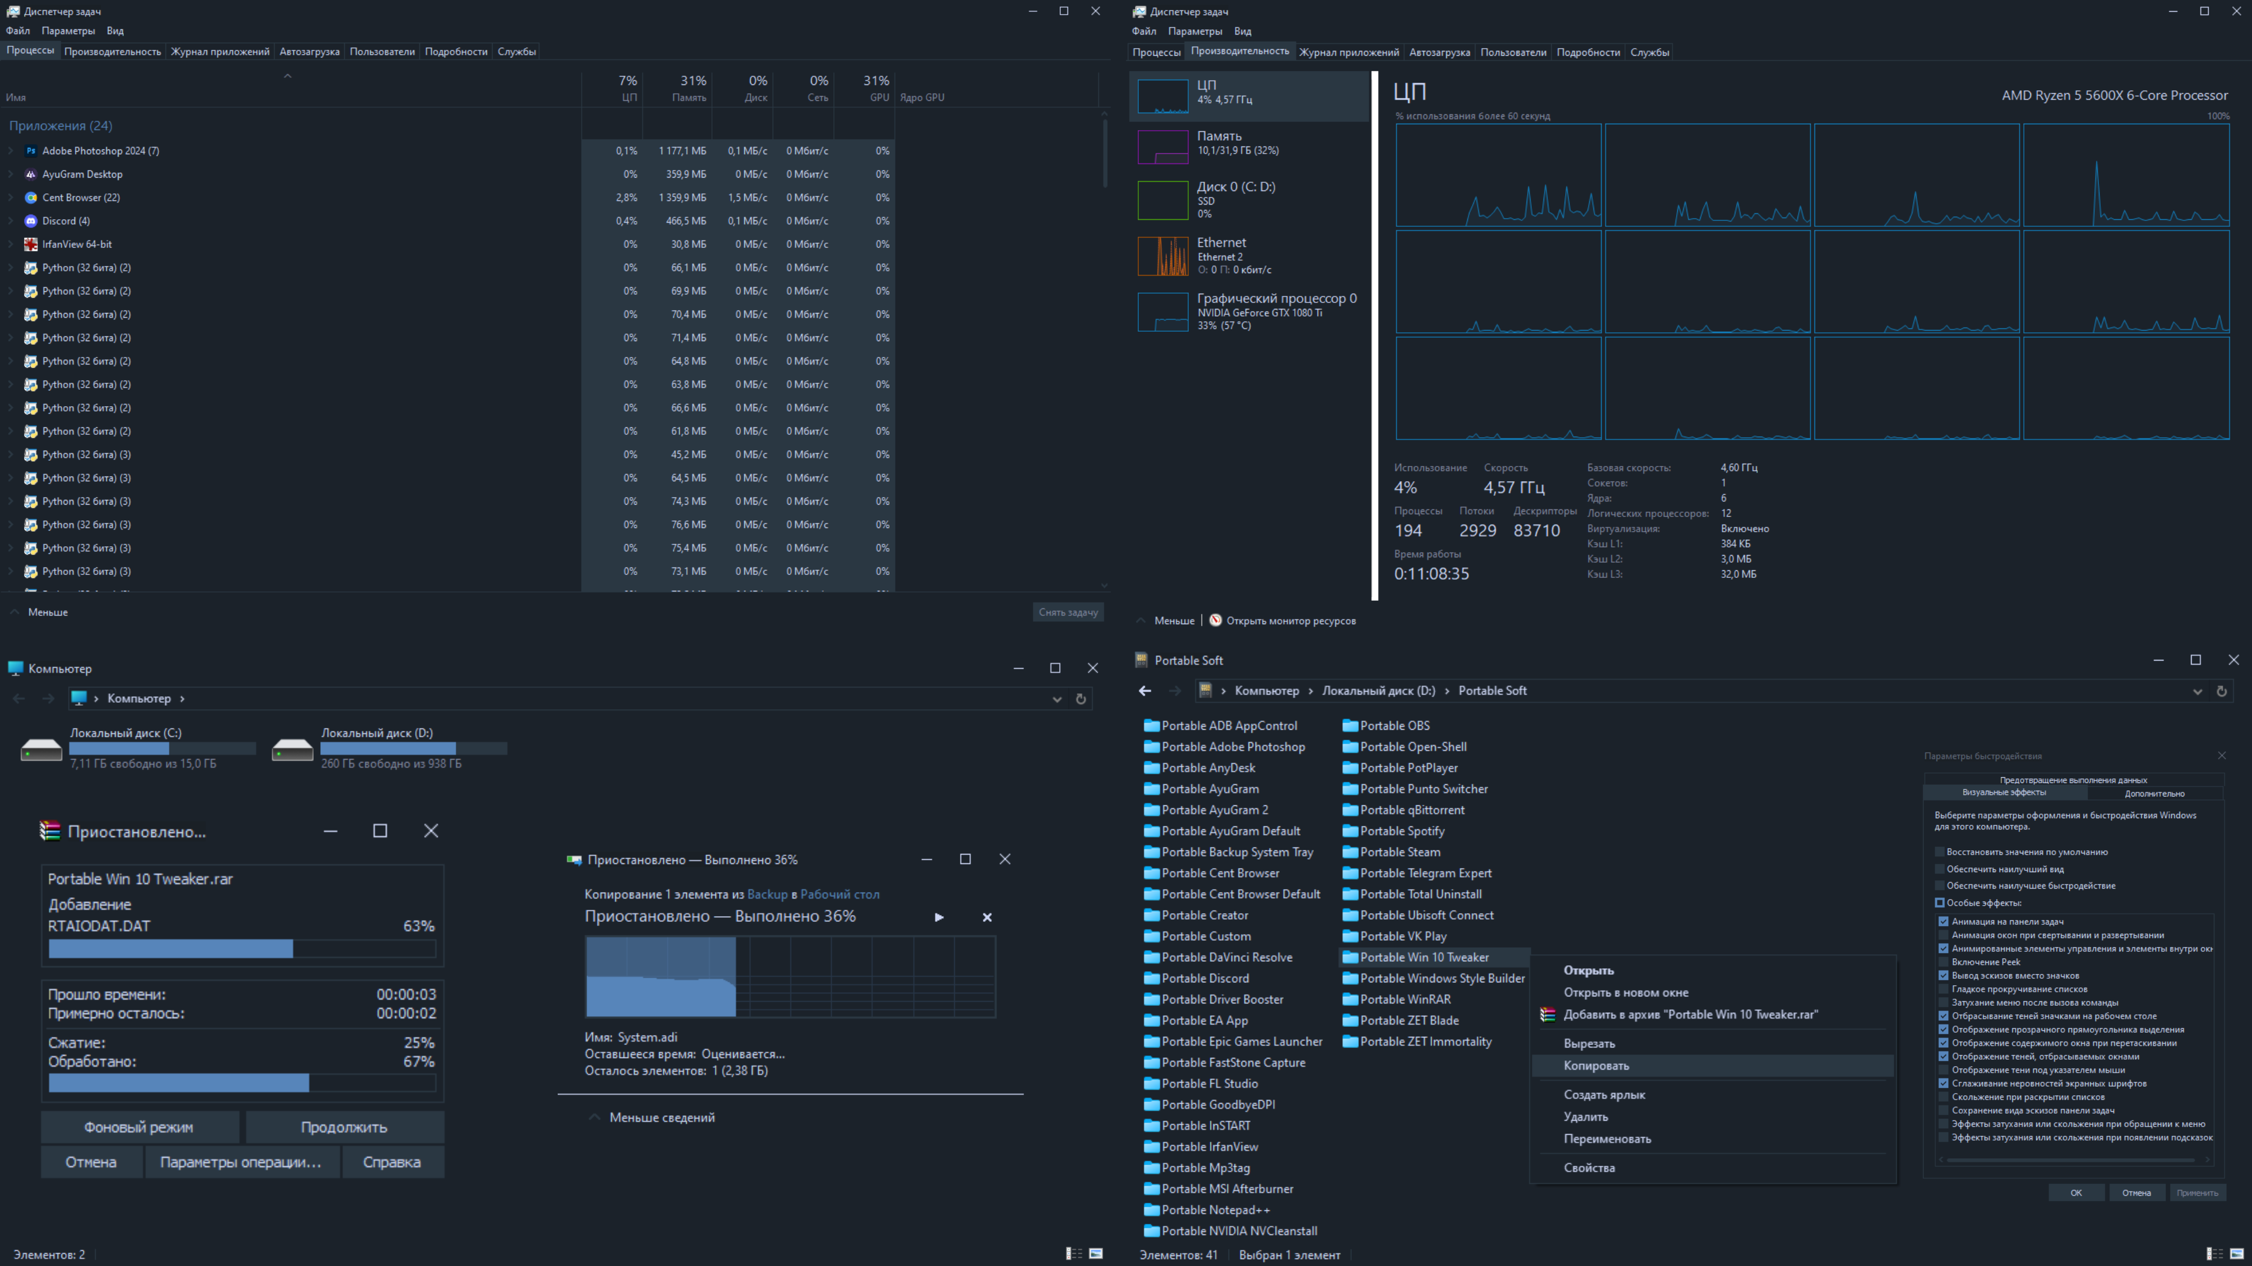Open the Автозагрузка tab in right Task Manager

(x=1439, y=52)
